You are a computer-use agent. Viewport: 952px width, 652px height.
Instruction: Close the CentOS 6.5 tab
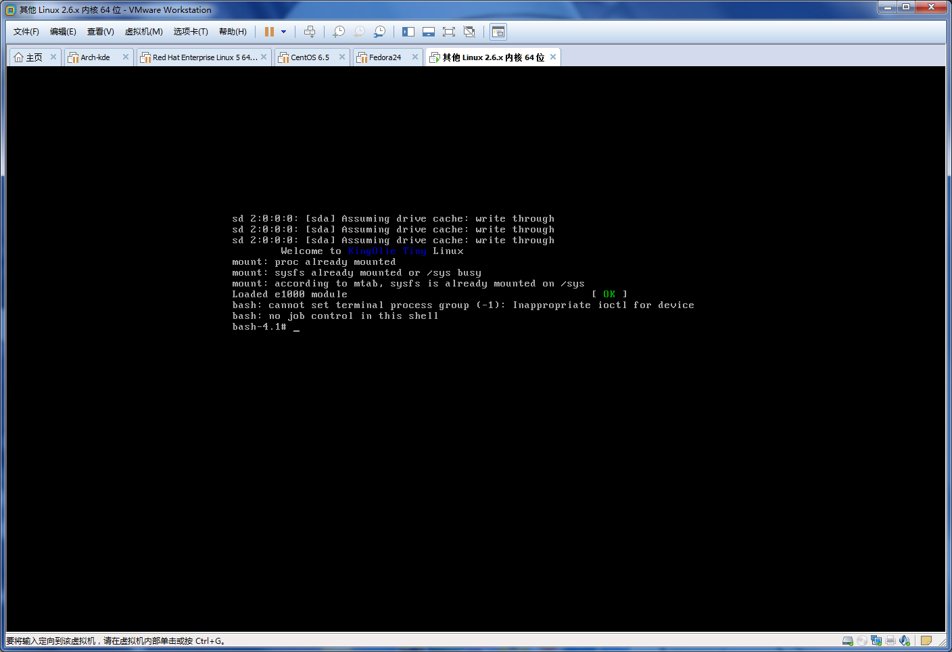point(342,57)
